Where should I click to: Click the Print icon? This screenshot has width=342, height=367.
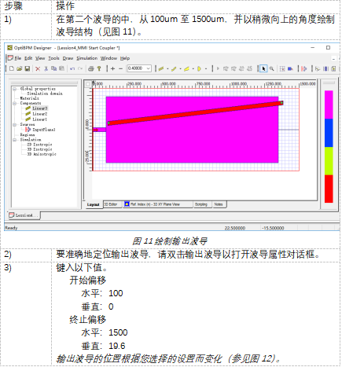click(x=91, y=68)
